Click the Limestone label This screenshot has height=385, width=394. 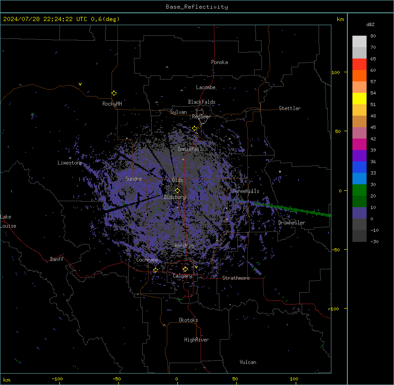click(x=70, y=163)
